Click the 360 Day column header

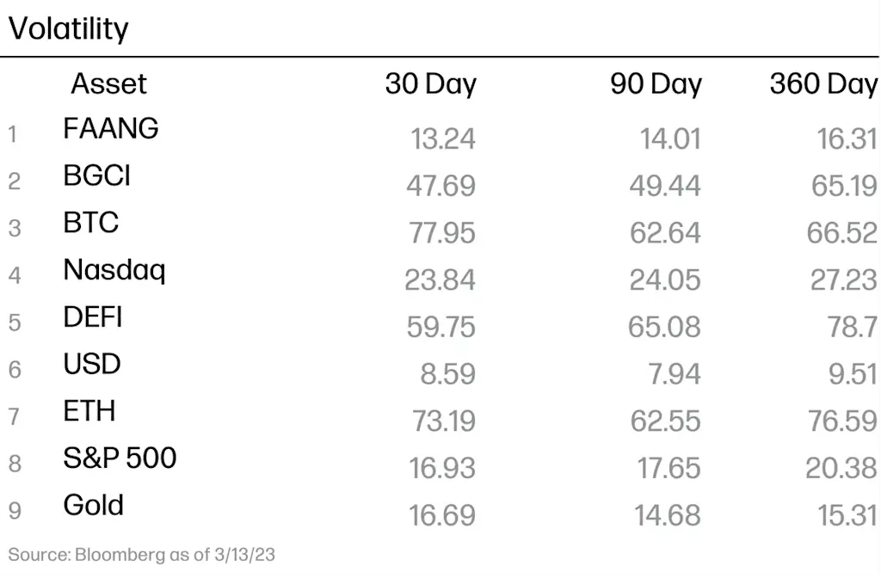(823, 85)
